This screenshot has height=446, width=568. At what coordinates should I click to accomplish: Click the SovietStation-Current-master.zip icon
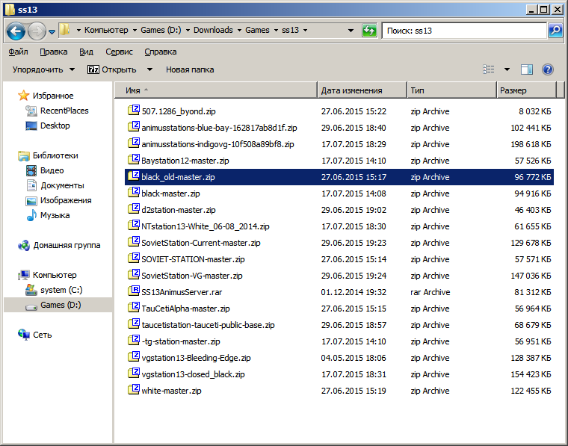[x=134, y=242]
